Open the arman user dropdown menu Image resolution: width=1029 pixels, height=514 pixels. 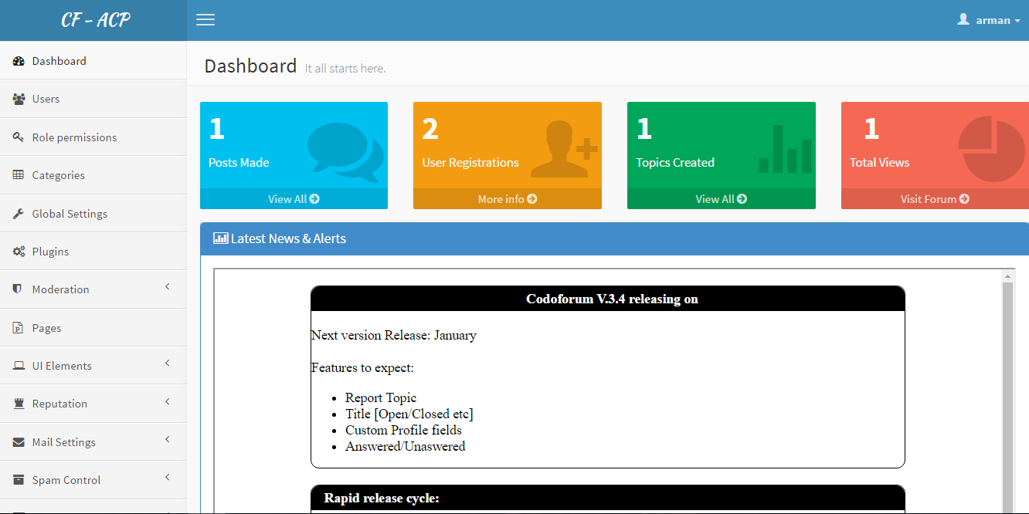pos(989,20)
